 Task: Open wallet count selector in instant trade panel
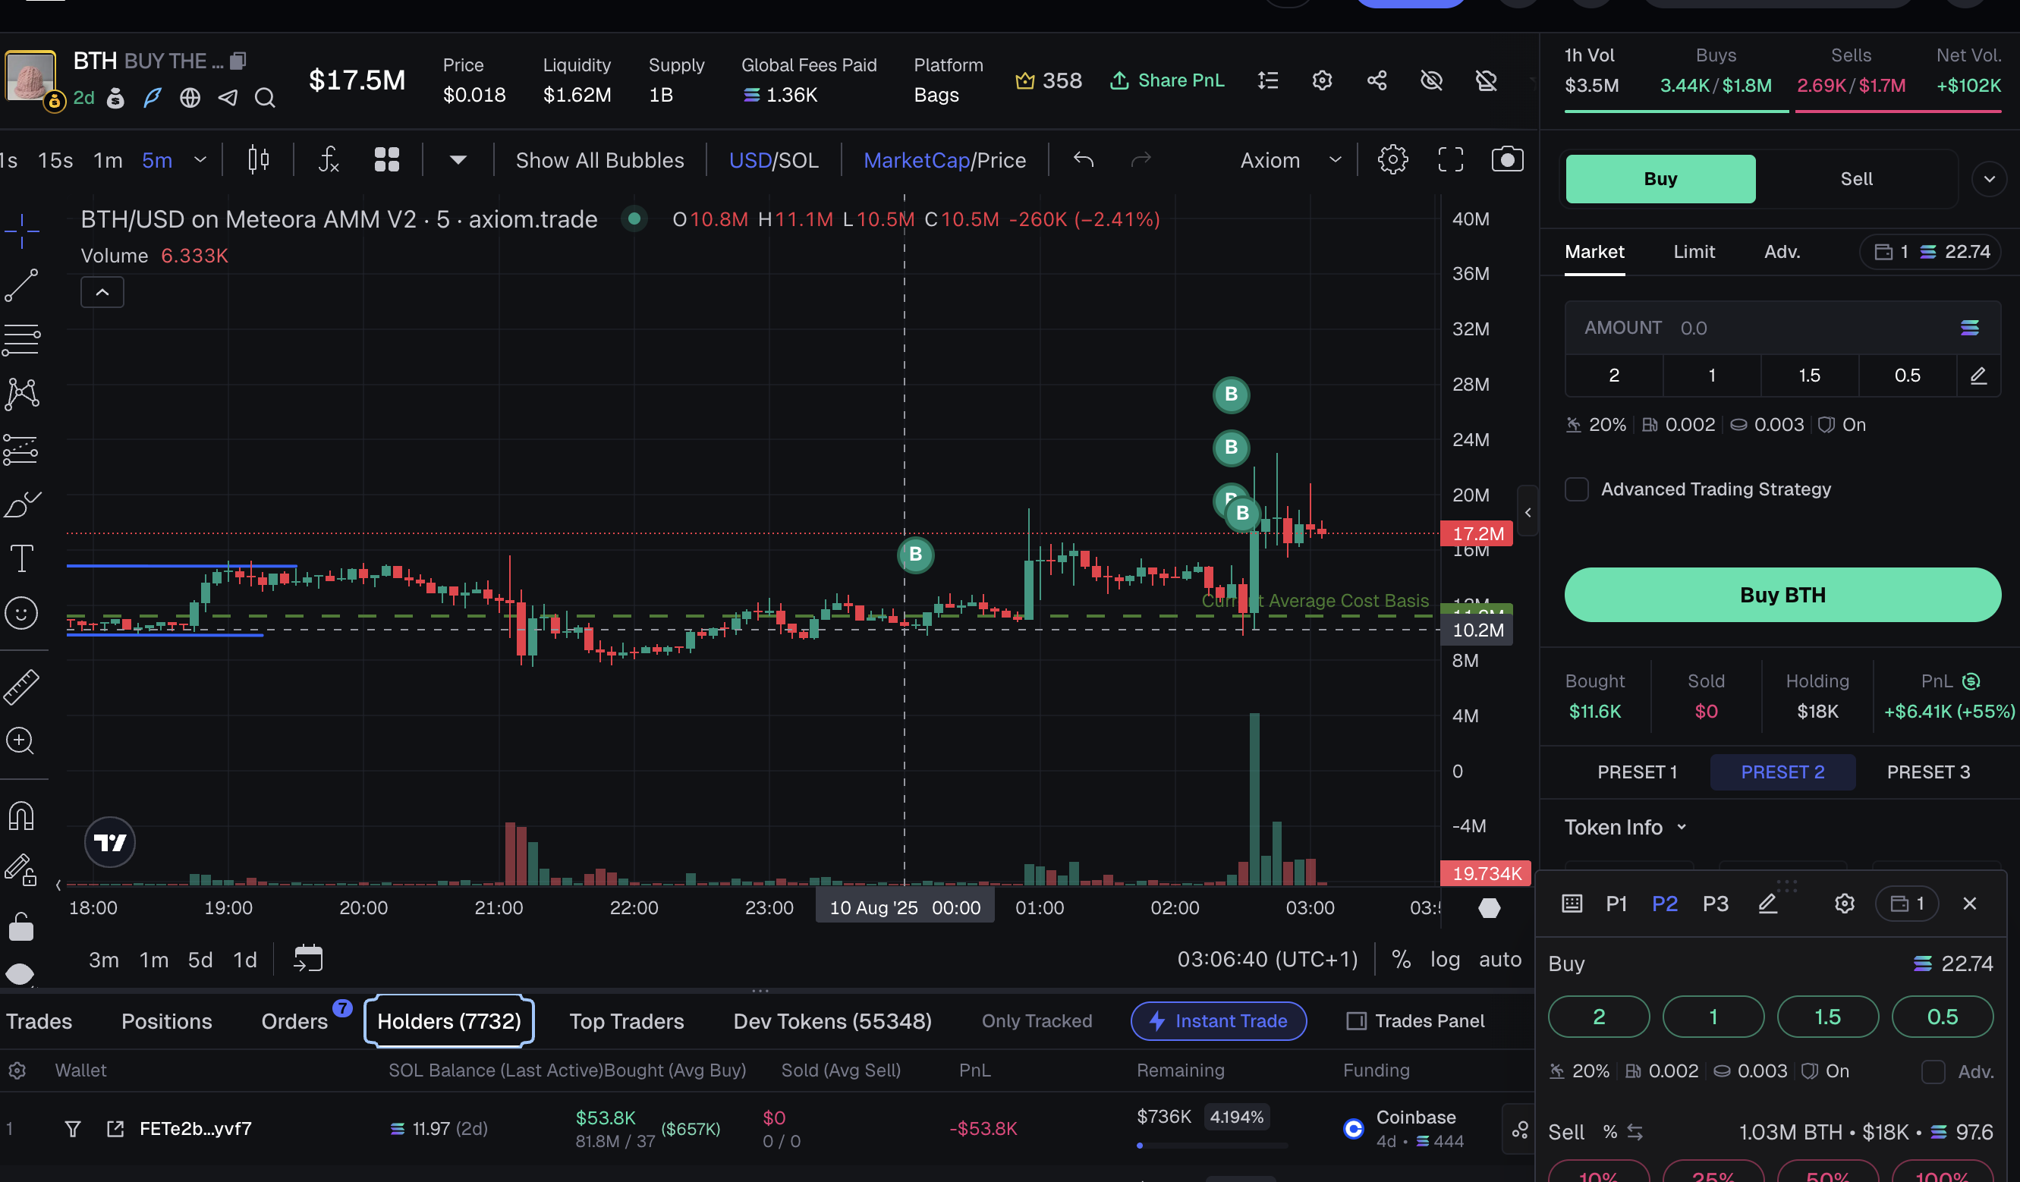coord(1907,905)
